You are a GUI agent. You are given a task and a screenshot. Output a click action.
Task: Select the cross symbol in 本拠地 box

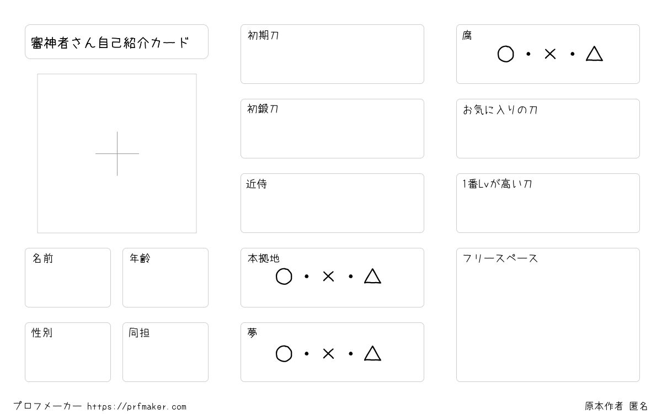[x=328, y=277]
